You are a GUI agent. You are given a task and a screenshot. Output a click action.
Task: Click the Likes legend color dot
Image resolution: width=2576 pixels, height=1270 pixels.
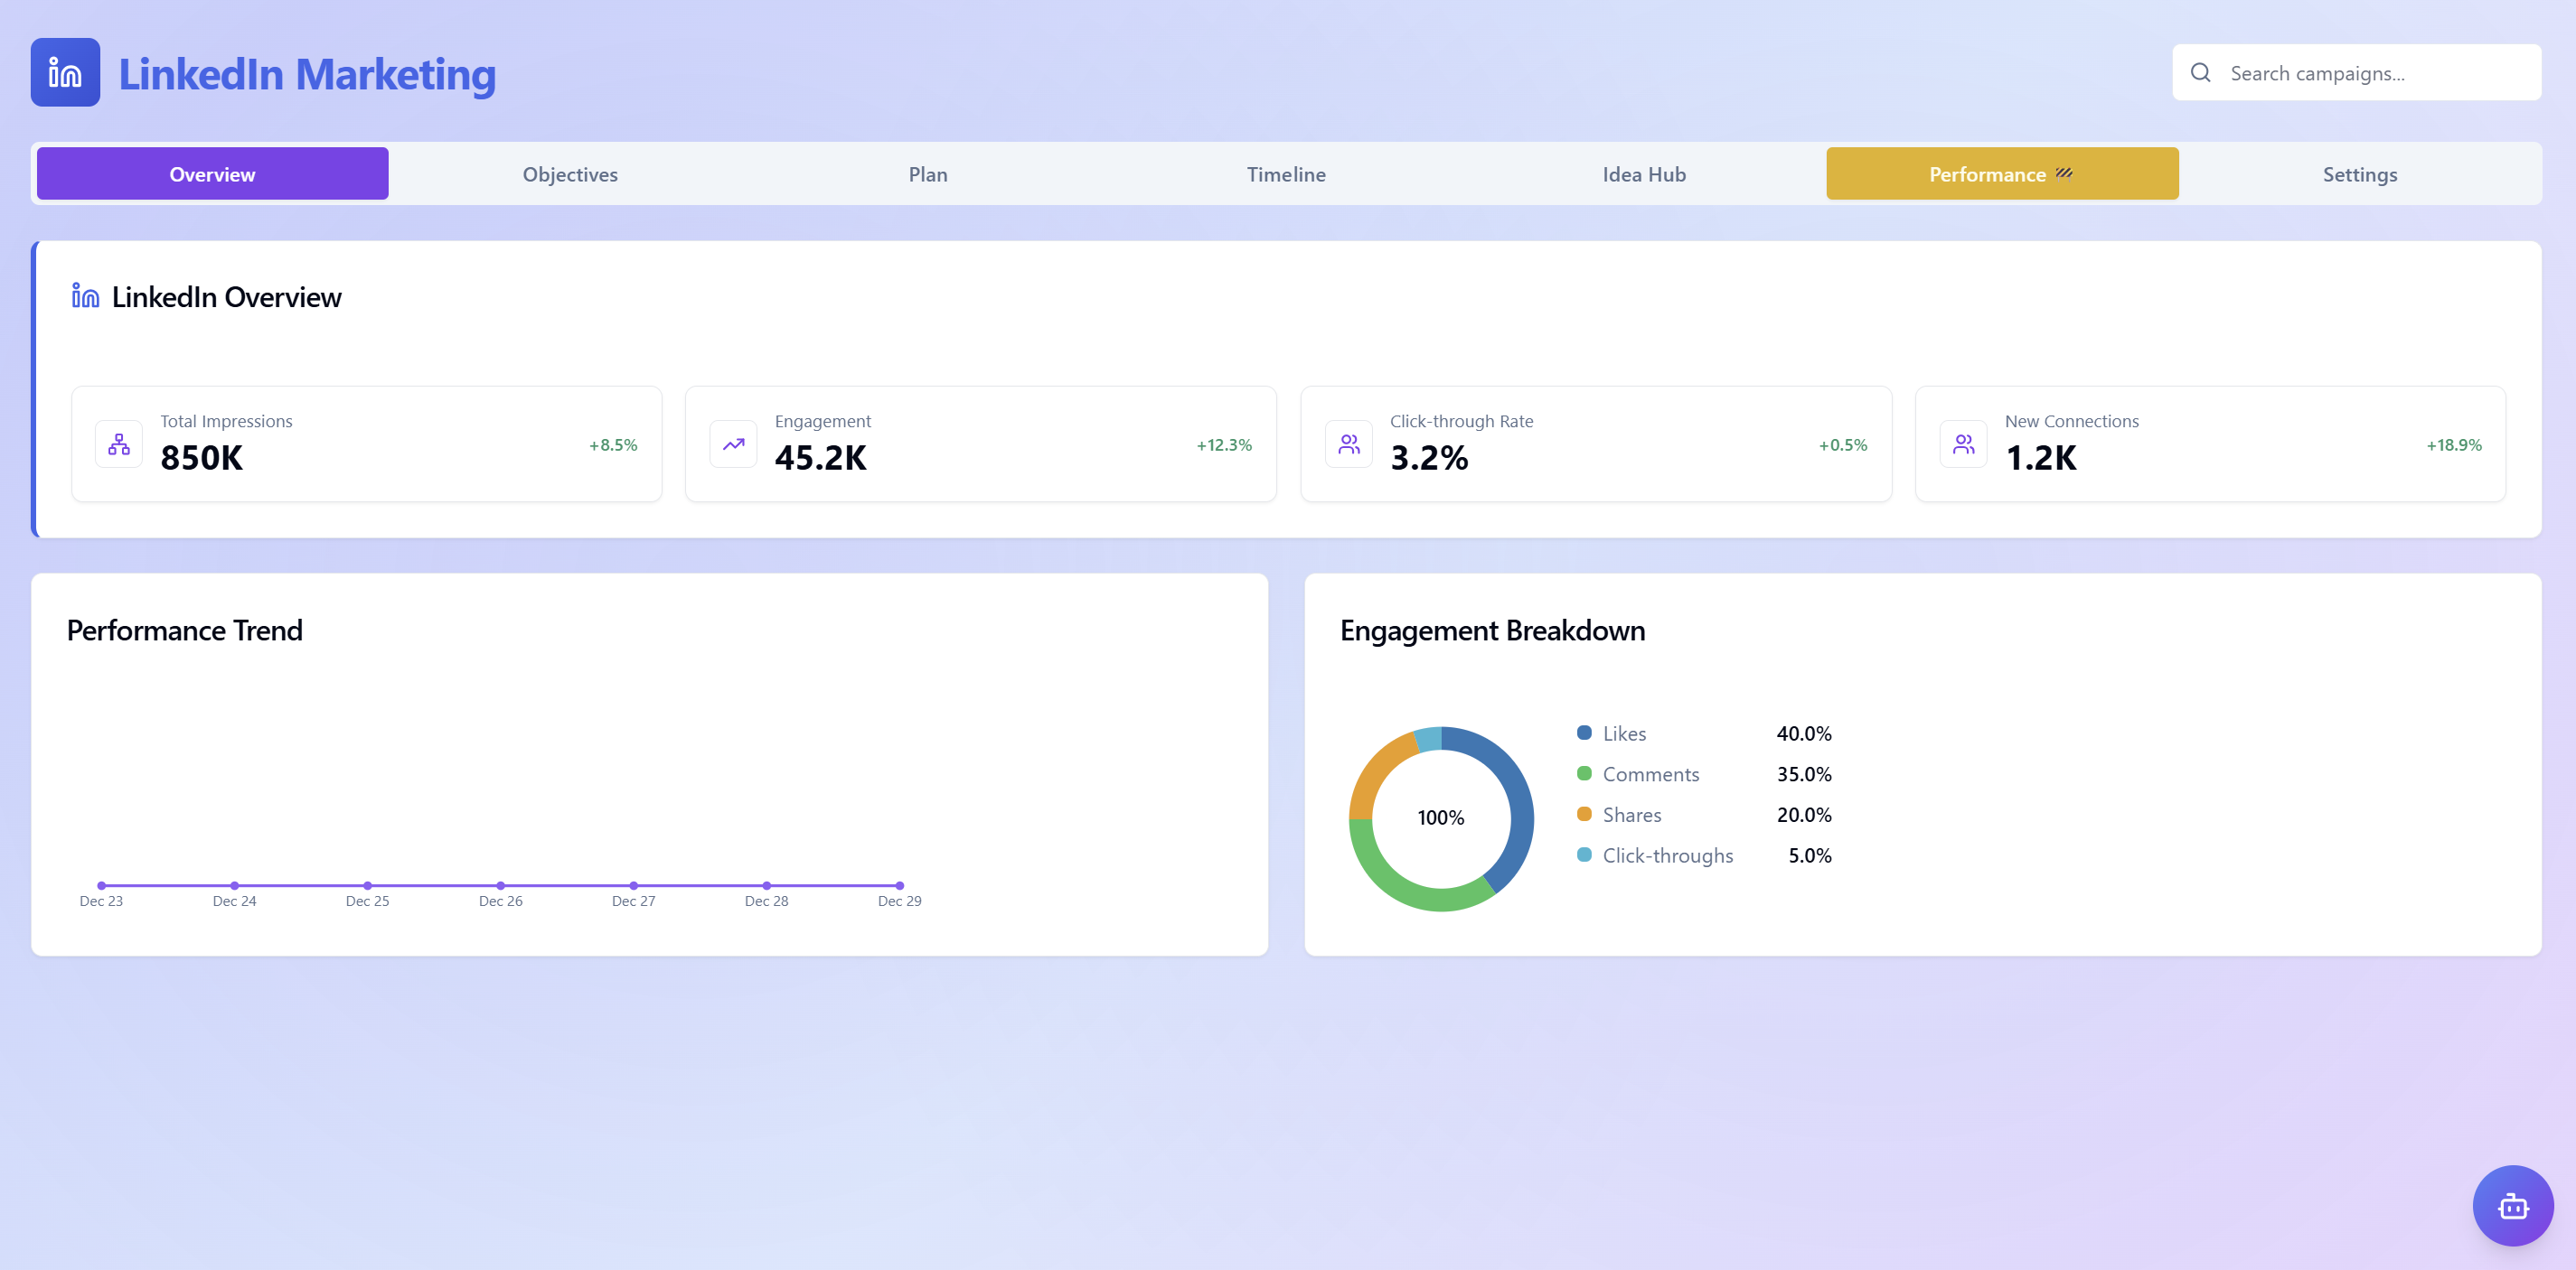pyautogui.click(x=1584, y=733)
